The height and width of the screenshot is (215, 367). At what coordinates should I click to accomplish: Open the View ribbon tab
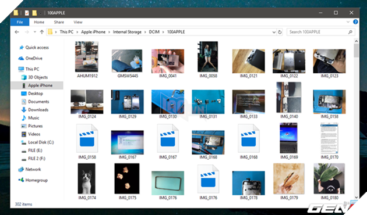click(x=78, y=22)
